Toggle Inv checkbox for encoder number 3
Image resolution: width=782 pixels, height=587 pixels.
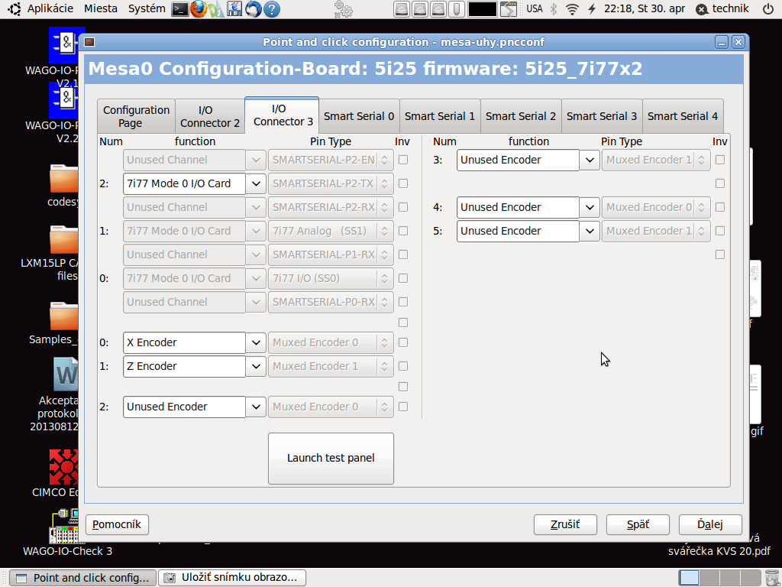click(x=720, y=160)
